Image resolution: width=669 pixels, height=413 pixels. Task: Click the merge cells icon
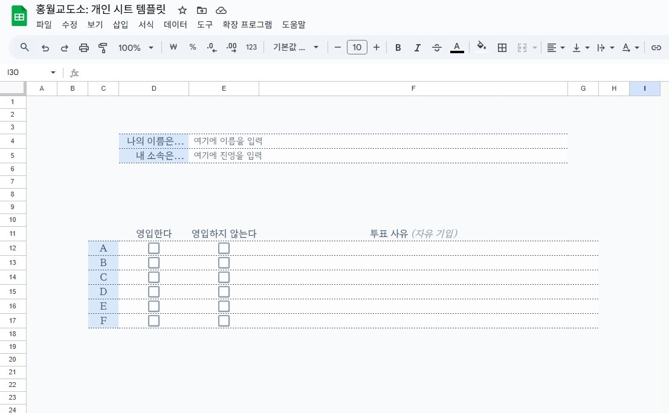point(522,47)
